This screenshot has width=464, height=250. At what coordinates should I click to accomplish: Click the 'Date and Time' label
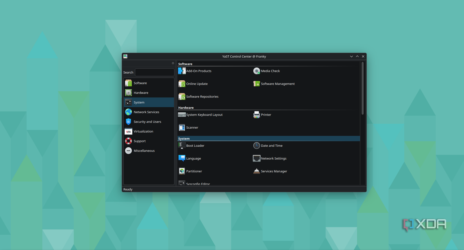(272, 146)
